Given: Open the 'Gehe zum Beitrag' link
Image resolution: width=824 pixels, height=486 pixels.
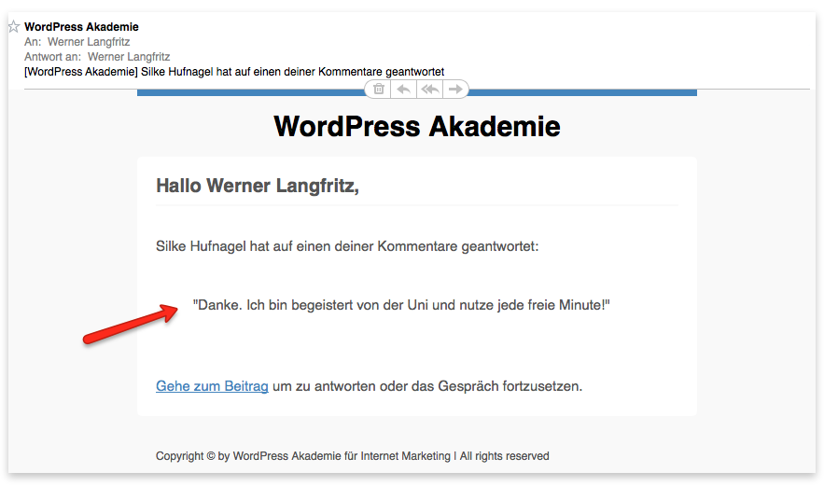Looking at the screenshot, I should 212,386.
